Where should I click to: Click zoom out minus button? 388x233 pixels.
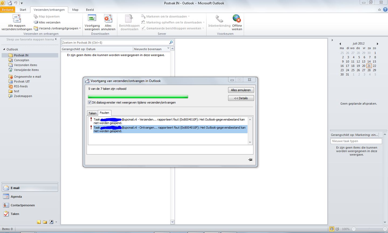coord(354,229)
